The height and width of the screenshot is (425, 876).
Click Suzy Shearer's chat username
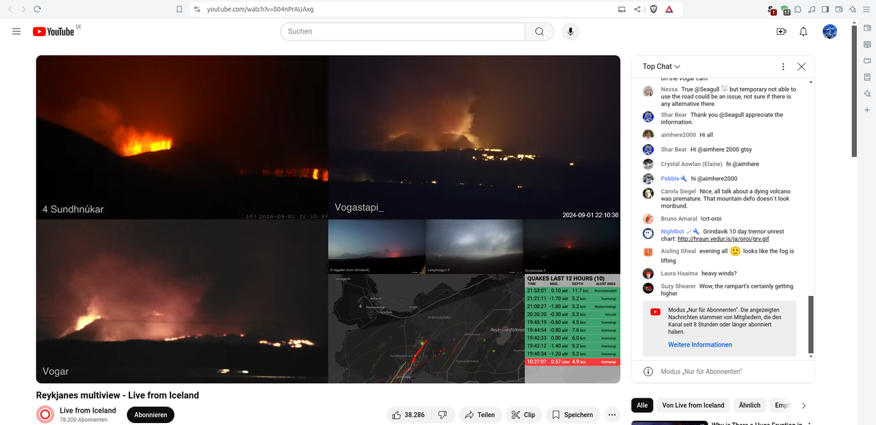tap(678, 286)
